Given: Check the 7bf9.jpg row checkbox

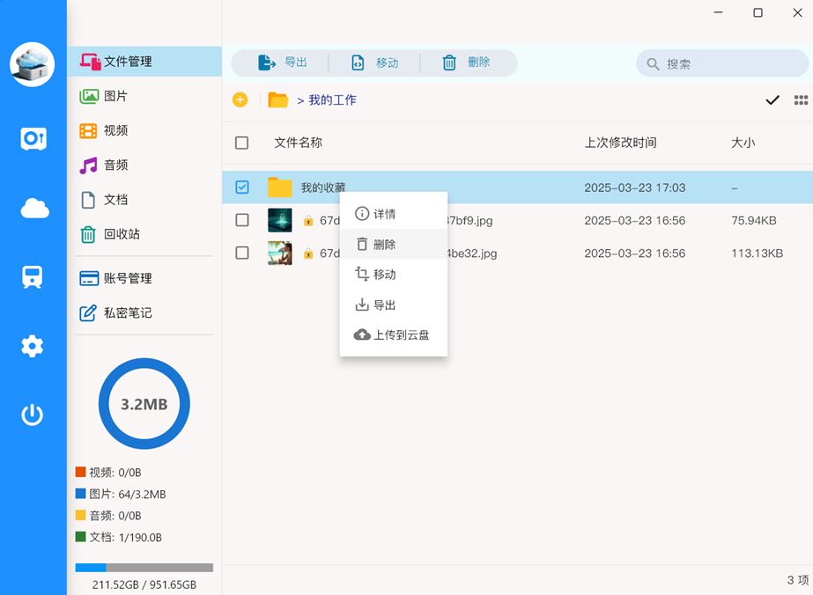Looking at the screenshot, I should coord(241,220).
